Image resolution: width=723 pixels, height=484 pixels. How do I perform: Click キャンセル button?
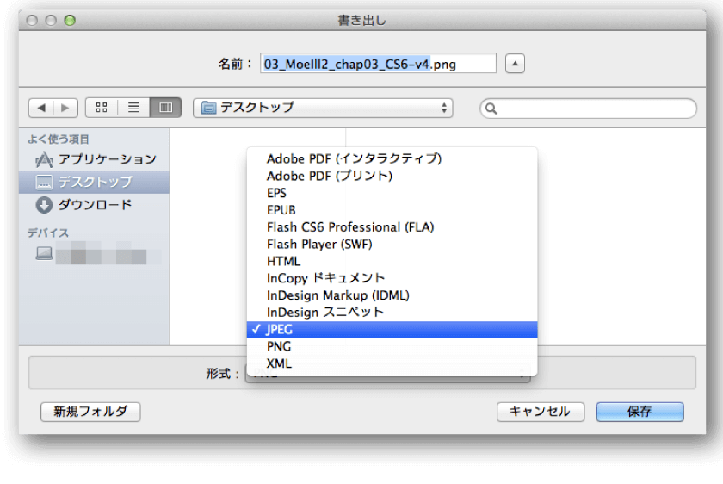pos(541,412)
